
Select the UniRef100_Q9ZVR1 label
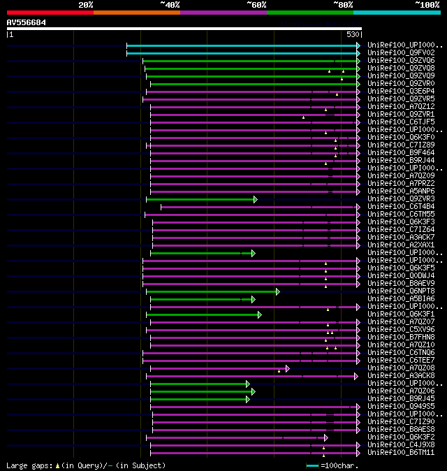tap(401, 114)
